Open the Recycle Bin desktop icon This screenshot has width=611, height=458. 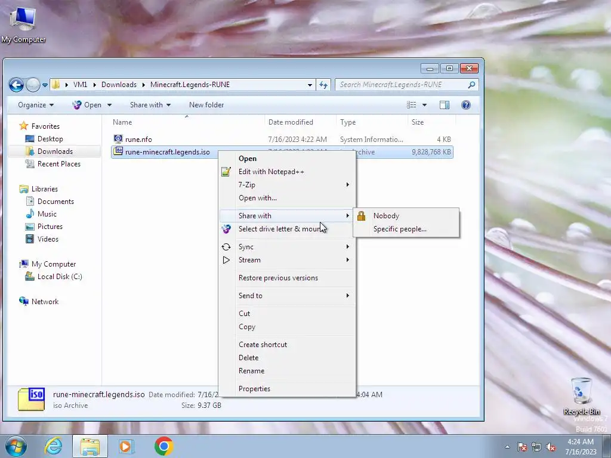[x=581, y=396]
